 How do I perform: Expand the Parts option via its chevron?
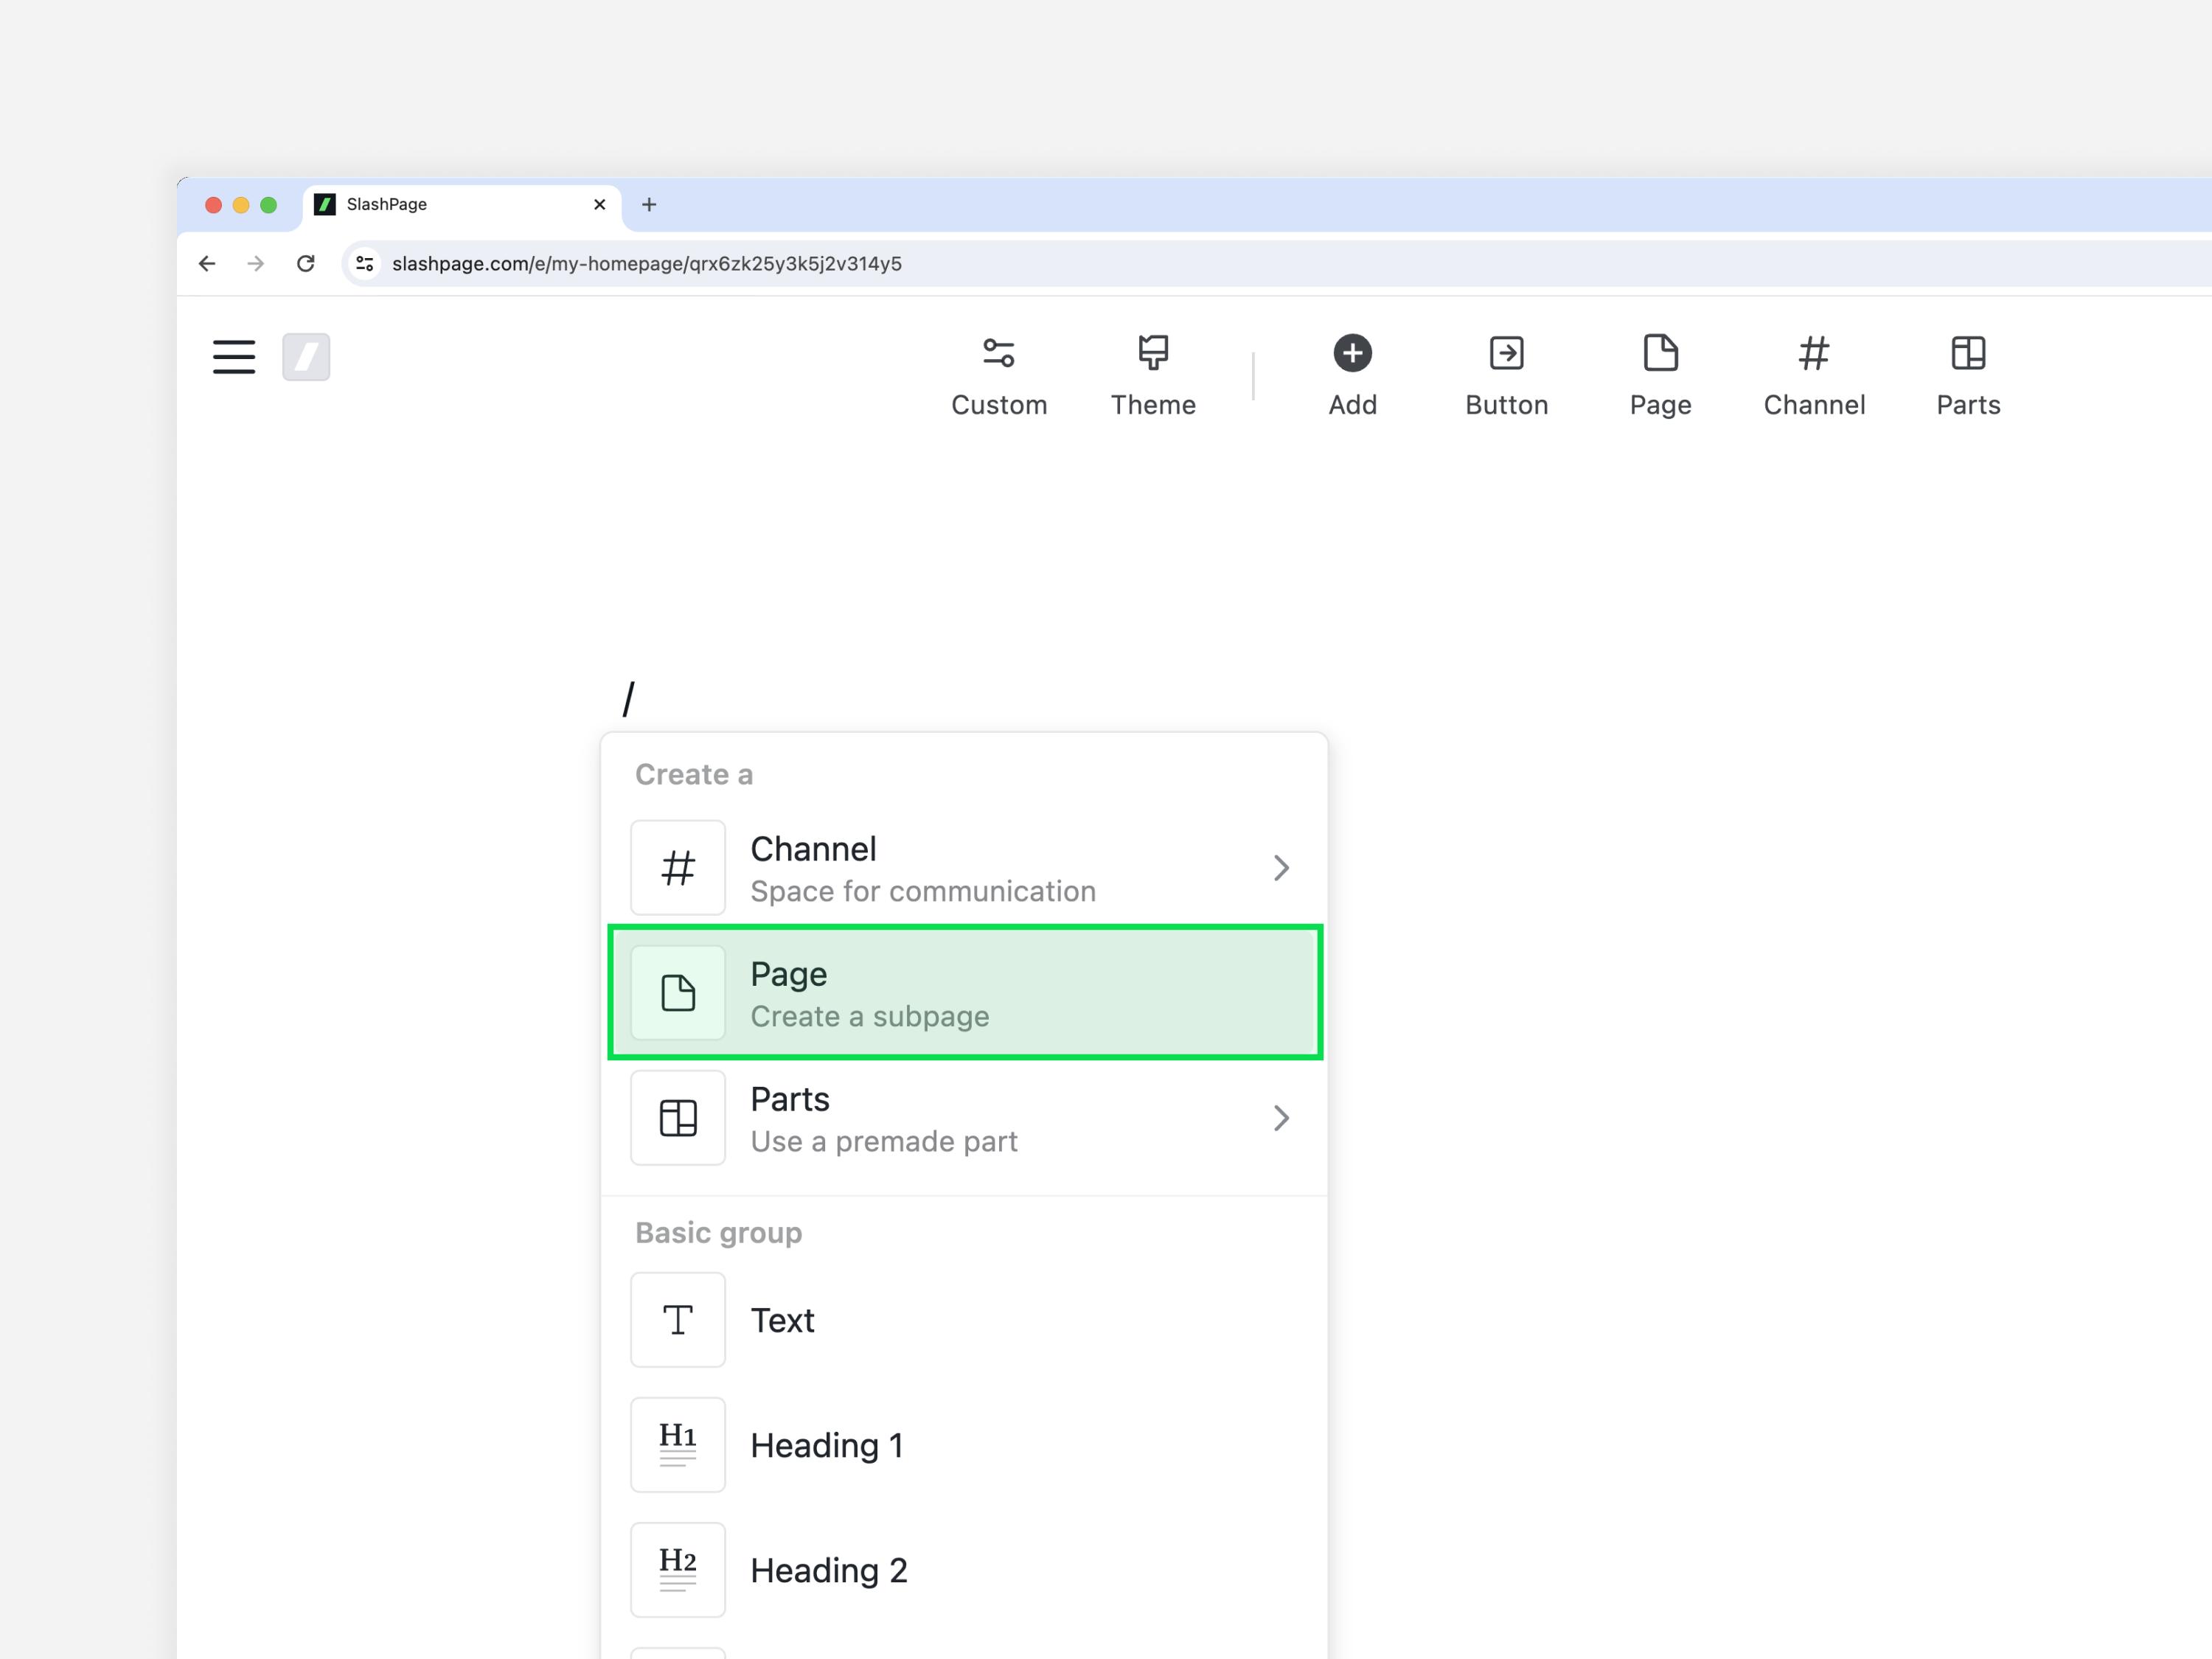[1283, 1118]
